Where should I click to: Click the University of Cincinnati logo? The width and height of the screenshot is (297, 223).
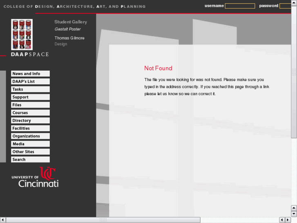coord(35,177)
